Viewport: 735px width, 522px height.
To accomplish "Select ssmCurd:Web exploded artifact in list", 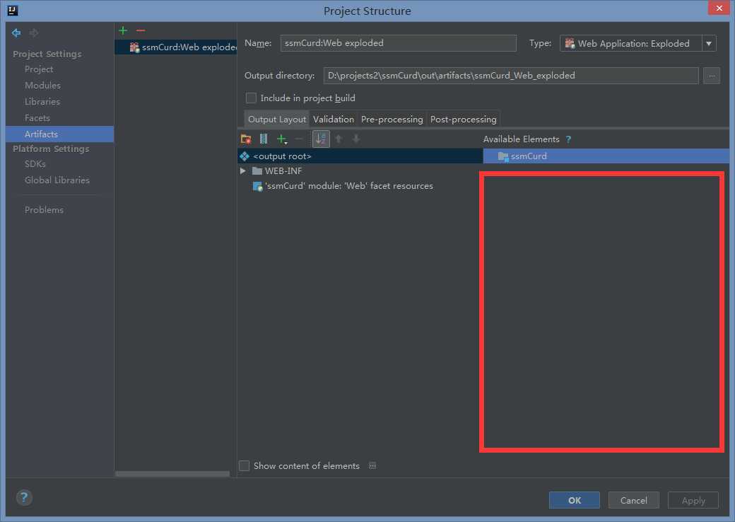I will click(176, 47).
